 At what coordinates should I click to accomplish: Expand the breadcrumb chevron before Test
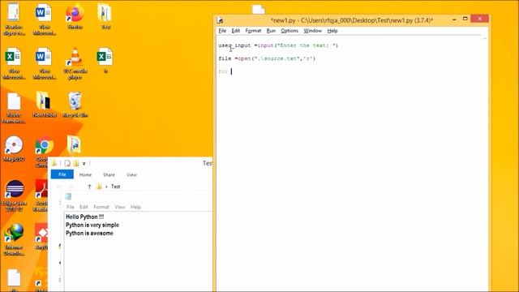[106, 187]
